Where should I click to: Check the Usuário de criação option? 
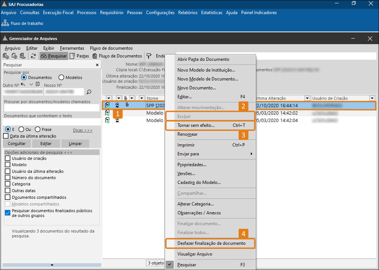coord(8,158)
